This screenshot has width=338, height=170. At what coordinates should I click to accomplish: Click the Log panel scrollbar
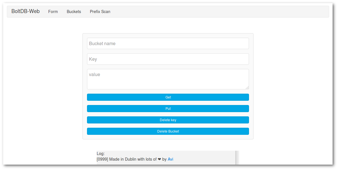(237, 158)
